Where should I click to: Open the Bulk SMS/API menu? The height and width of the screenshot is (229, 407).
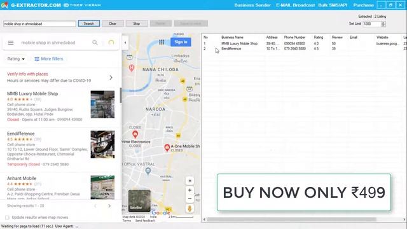[333, 5]
